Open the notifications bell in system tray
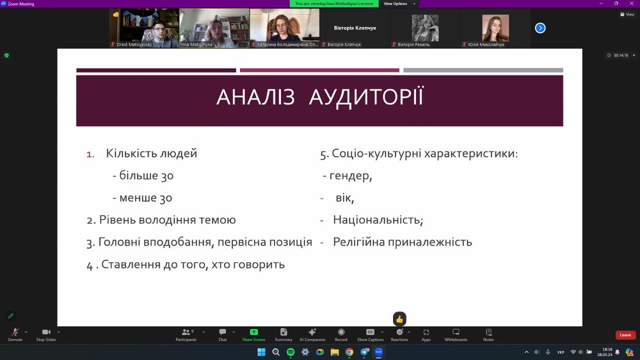 point(618,352)
